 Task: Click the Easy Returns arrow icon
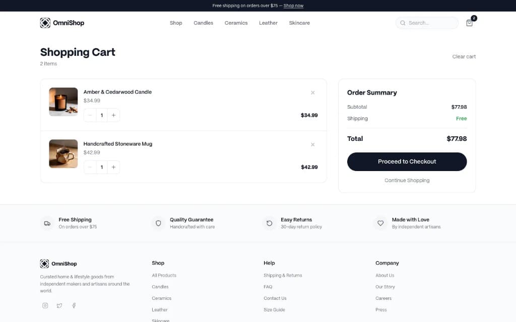[269, 223]
